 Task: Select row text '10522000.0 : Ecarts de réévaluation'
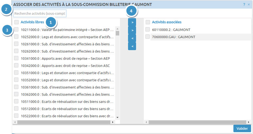(67, 116)
